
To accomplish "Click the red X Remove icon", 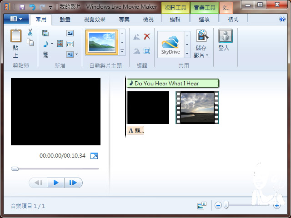I will (147, 36).
